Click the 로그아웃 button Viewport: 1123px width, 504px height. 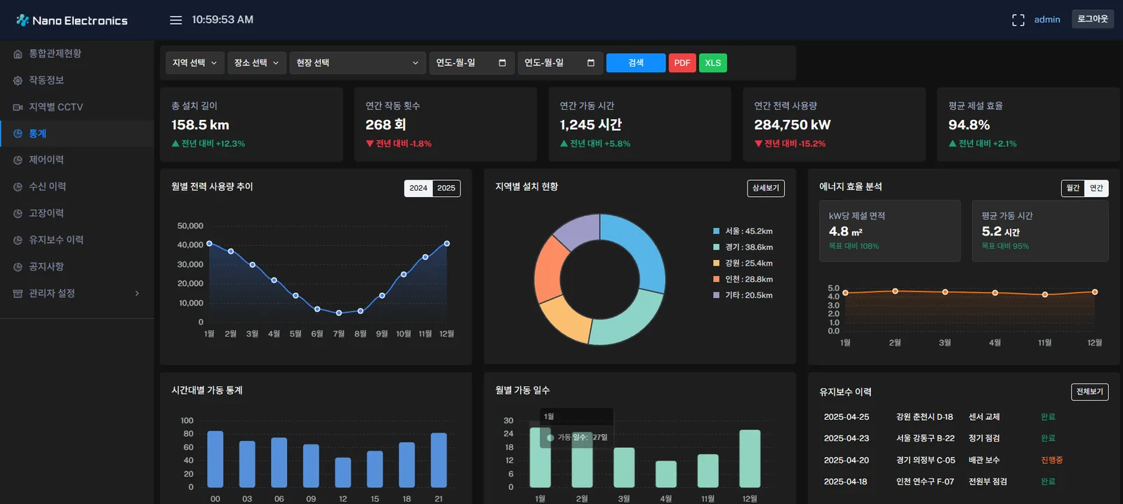pos(1093,20)
